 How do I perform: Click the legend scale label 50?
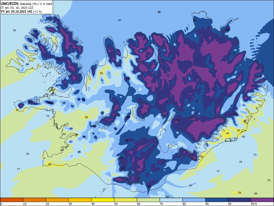tap(116, 204)
